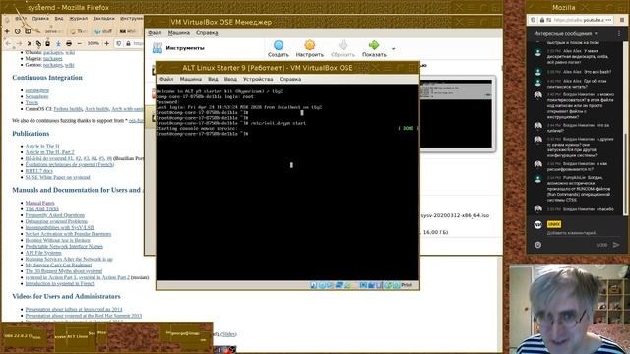
Task: Open the Машина menu in VirtualBox Manager
Action: click(179, 32)
